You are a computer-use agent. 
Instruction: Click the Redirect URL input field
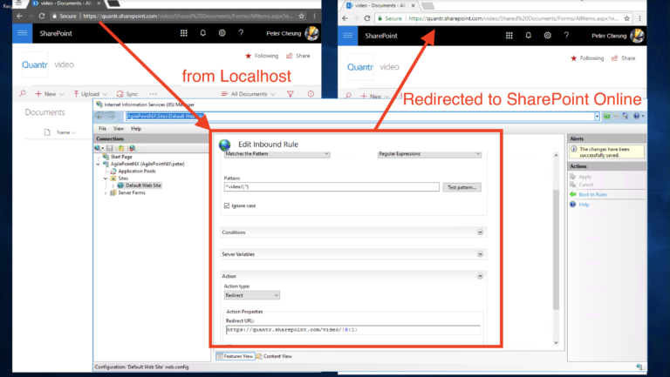coord(353,330)
